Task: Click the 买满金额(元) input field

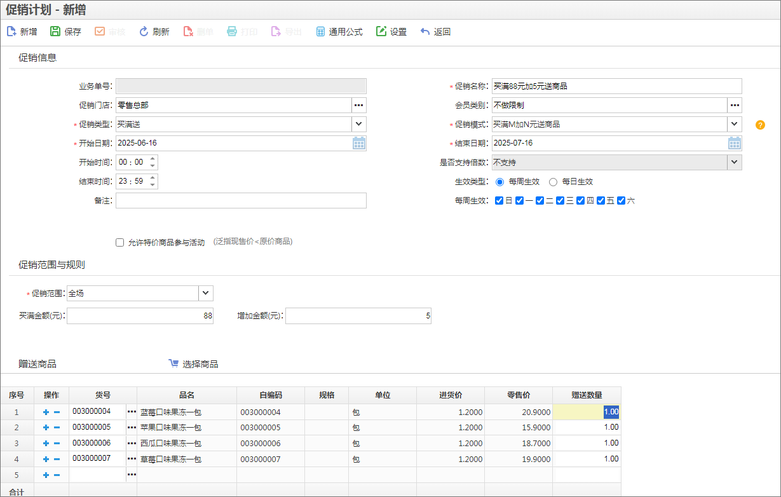Action: point(140,316)
